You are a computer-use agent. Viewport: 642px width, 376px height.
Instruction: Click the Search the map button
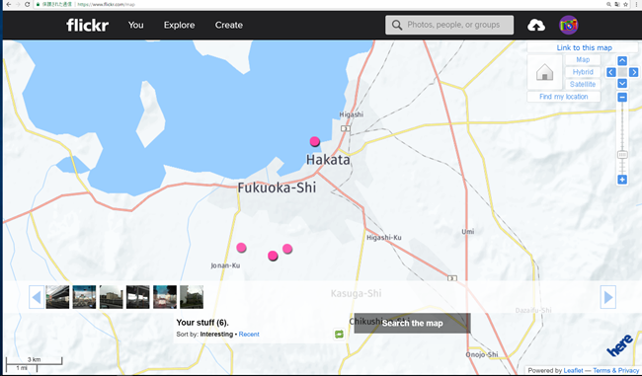coord(412,324)
